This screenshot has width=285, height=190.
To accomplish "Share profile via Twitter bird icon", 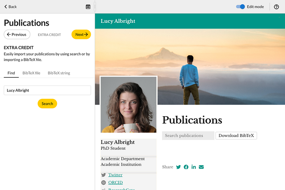I will click(x=178, y=167).
